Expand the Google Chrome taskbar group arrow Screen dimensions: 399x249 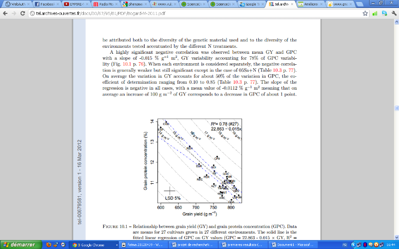click(x=117, y=245)
